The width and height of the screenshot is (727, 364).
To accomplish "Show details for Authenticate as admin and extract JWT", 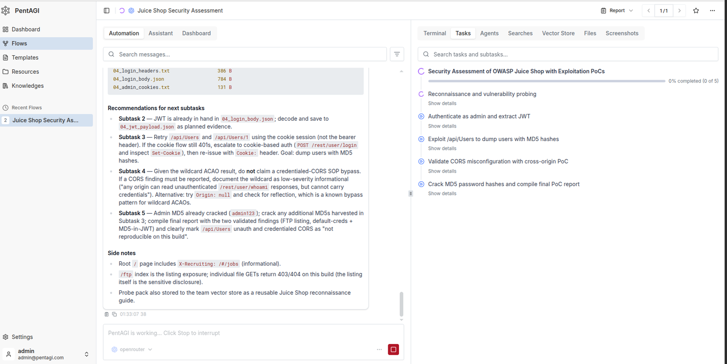I will [x=442, y=126].
